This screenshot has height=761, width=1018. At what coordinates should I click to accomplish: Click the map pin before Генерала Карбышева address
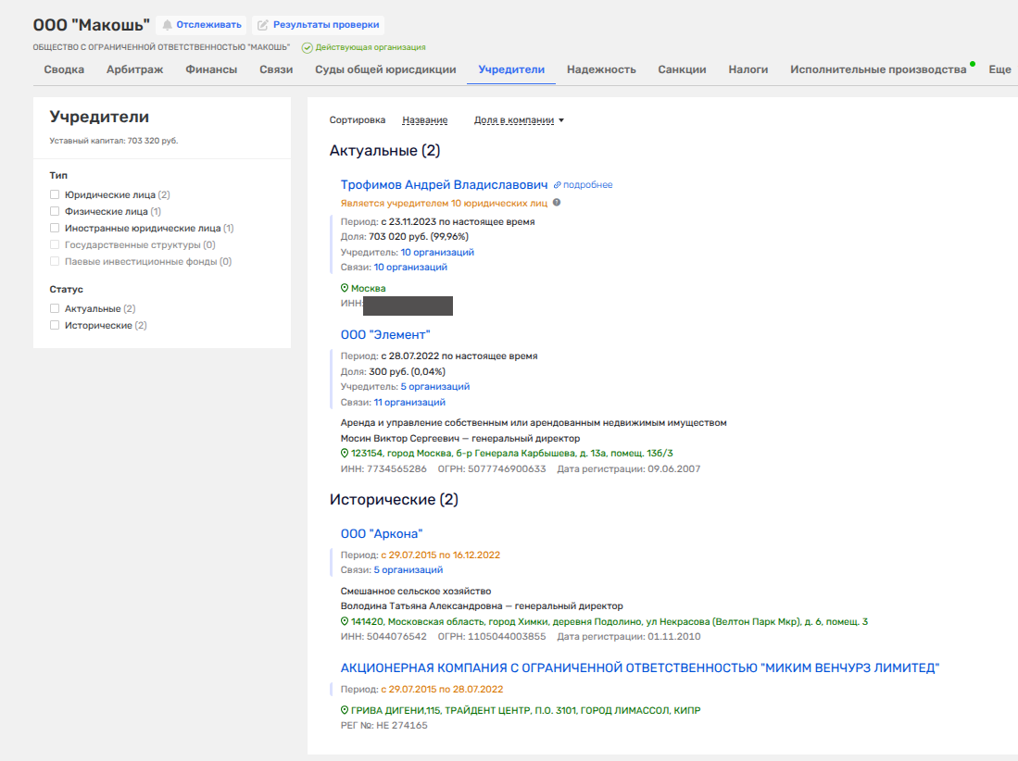[345, 453]
